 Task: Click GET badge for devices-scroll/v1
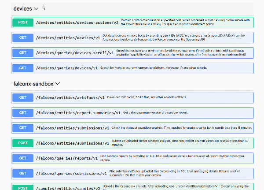coord(23,53)
